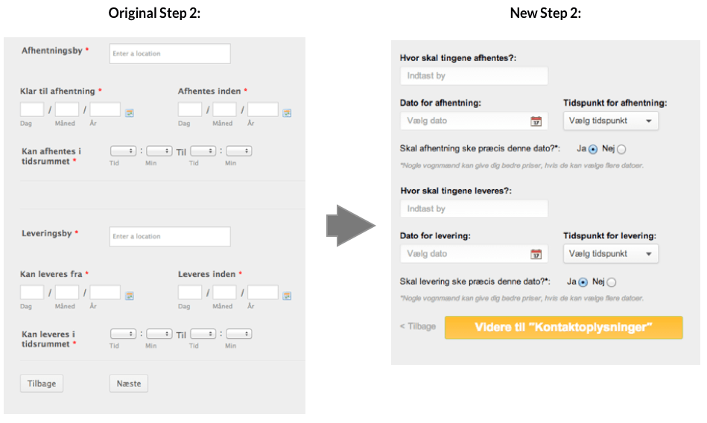
Task: Click the Næste button
Action: click(x=129, y=384)
